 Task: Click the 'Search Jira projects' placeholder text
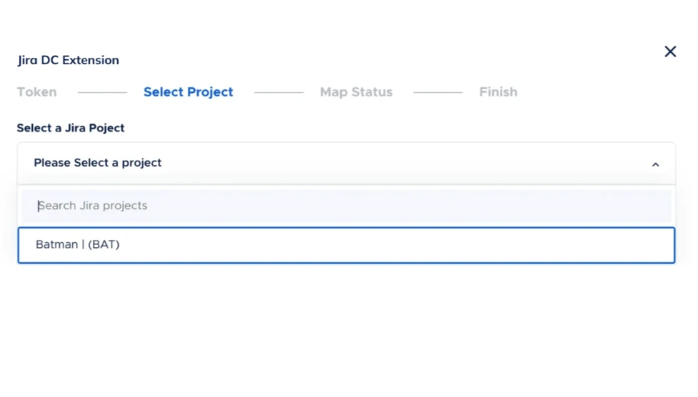click(93, 206)
